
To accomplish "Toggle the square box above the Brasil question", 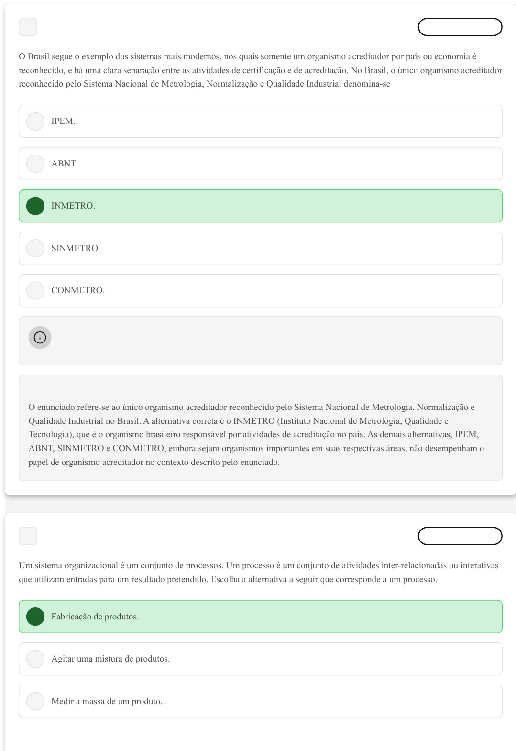I will point(28,27).
